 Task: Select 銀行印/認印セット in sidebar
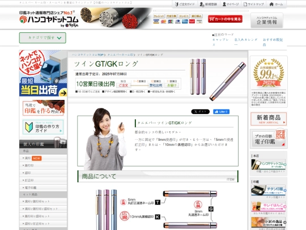pos(43,216)
